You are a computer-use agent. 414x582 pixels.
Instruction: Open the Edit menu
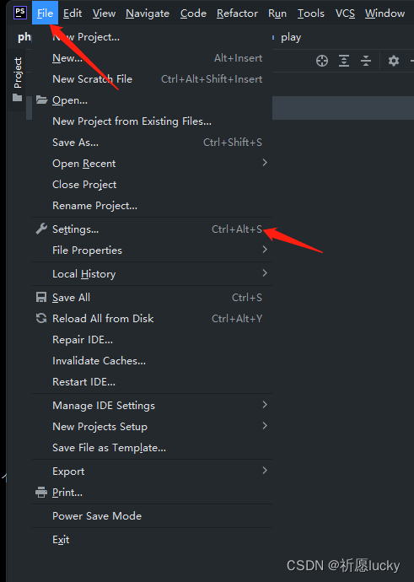point(73,13)
